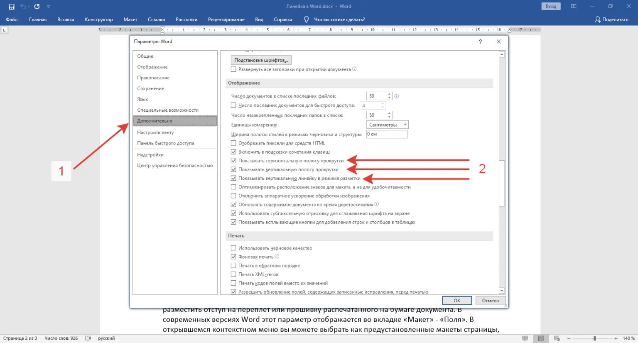Click the zoom slider handle in status bar
This screenshot has width=638, height=343.
pos(594,338)
